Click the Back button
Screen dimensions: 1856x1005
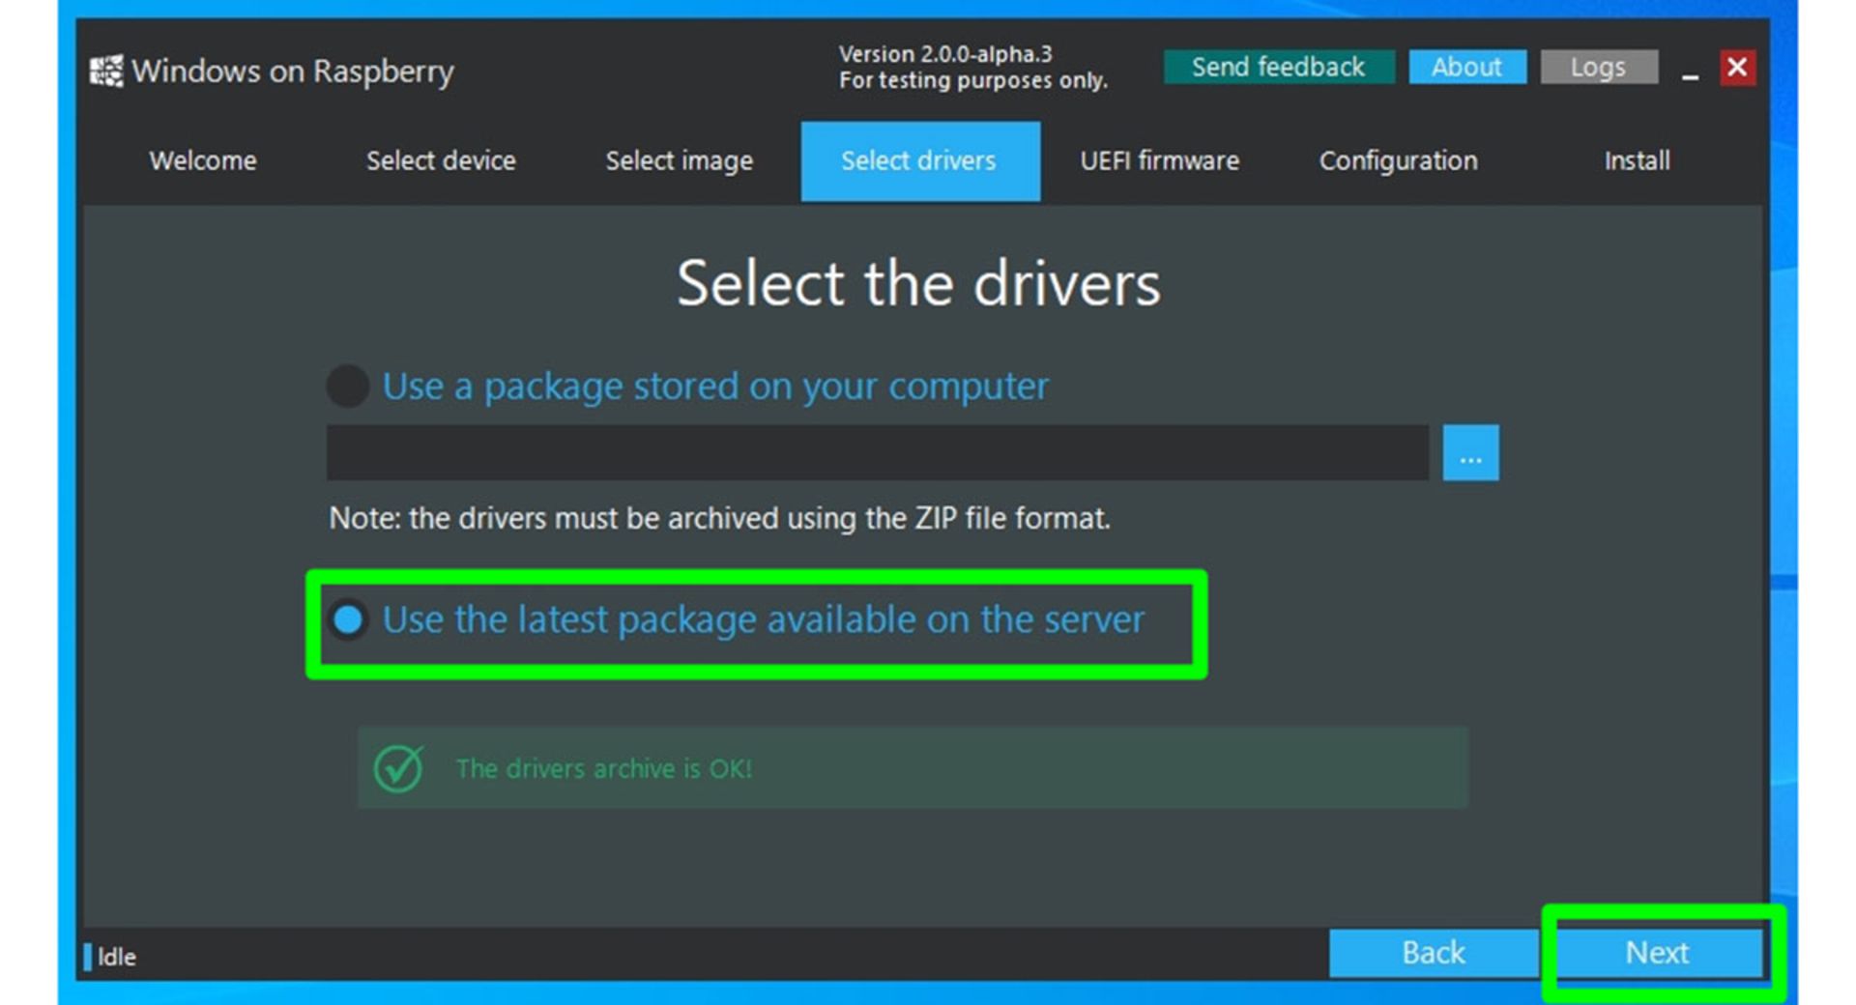pyautogui.click(x=1434, y=953)
